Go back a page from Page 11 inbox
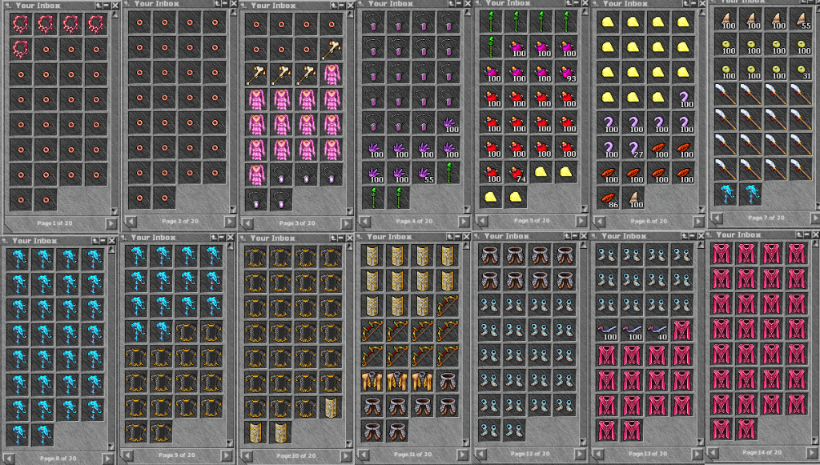 pyautogui.click(x=364, y=455)
